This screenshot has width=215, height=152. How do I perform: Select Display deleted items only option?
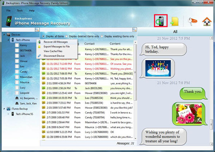(x=66, y=36)
